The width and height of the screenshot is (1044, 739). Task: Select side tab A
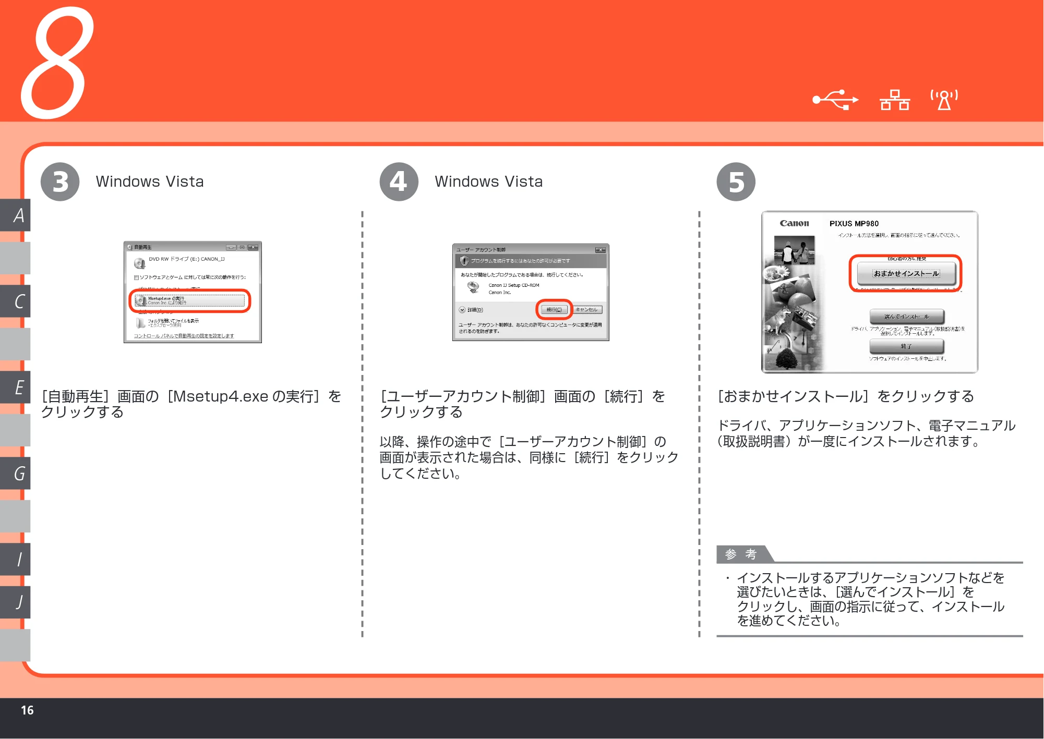[16, 215]
